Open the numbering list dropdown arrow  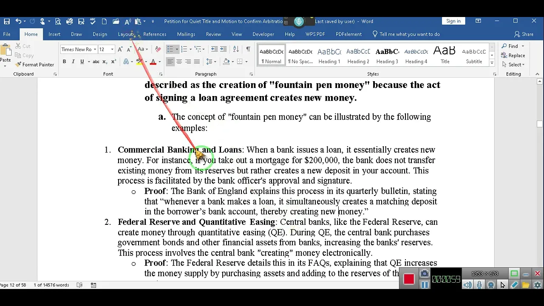point(191,49)
